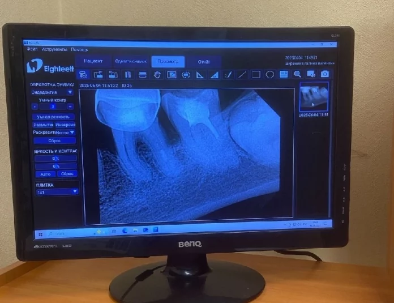Toggle Умная резкость sharpening

(53, 117)
